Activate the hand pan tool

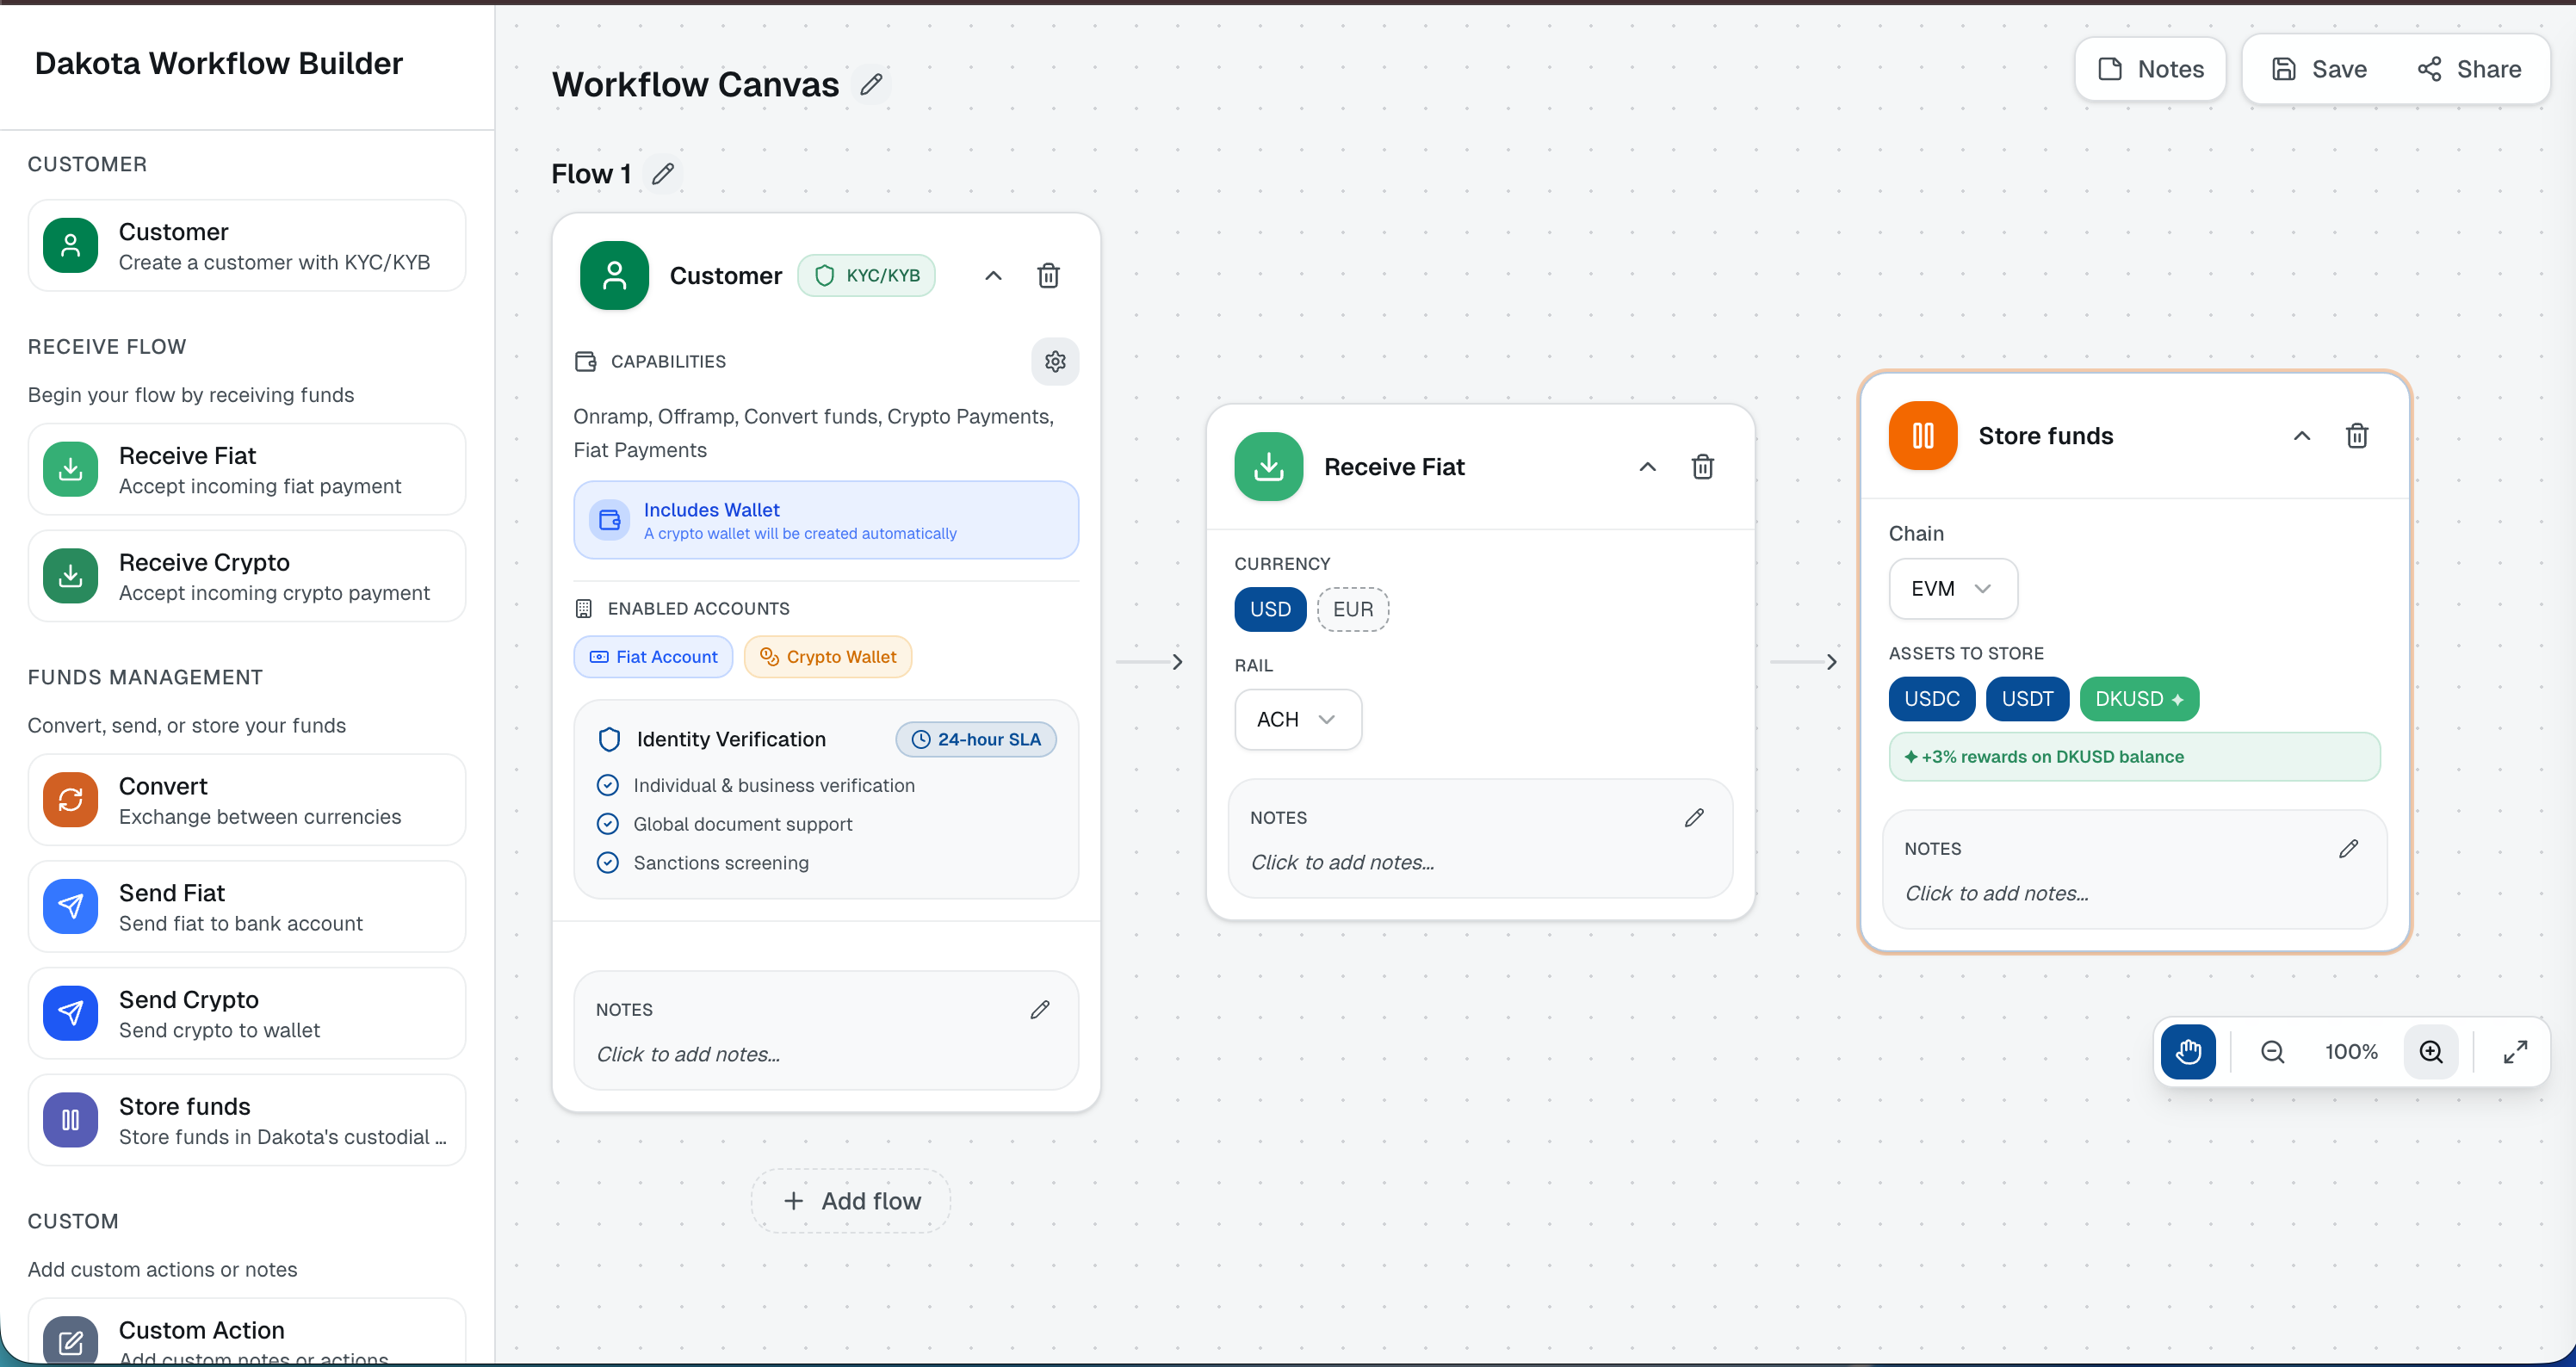(x=2187, y=1051)
